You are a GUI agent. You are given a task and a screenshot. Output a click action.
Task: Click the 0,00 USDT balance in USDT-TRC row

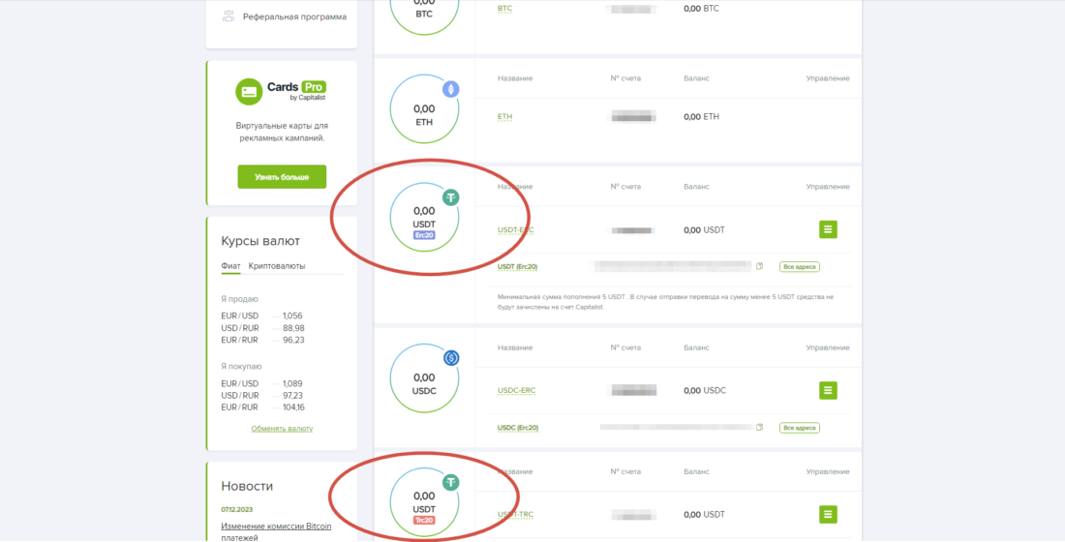(x=704, y=514)
